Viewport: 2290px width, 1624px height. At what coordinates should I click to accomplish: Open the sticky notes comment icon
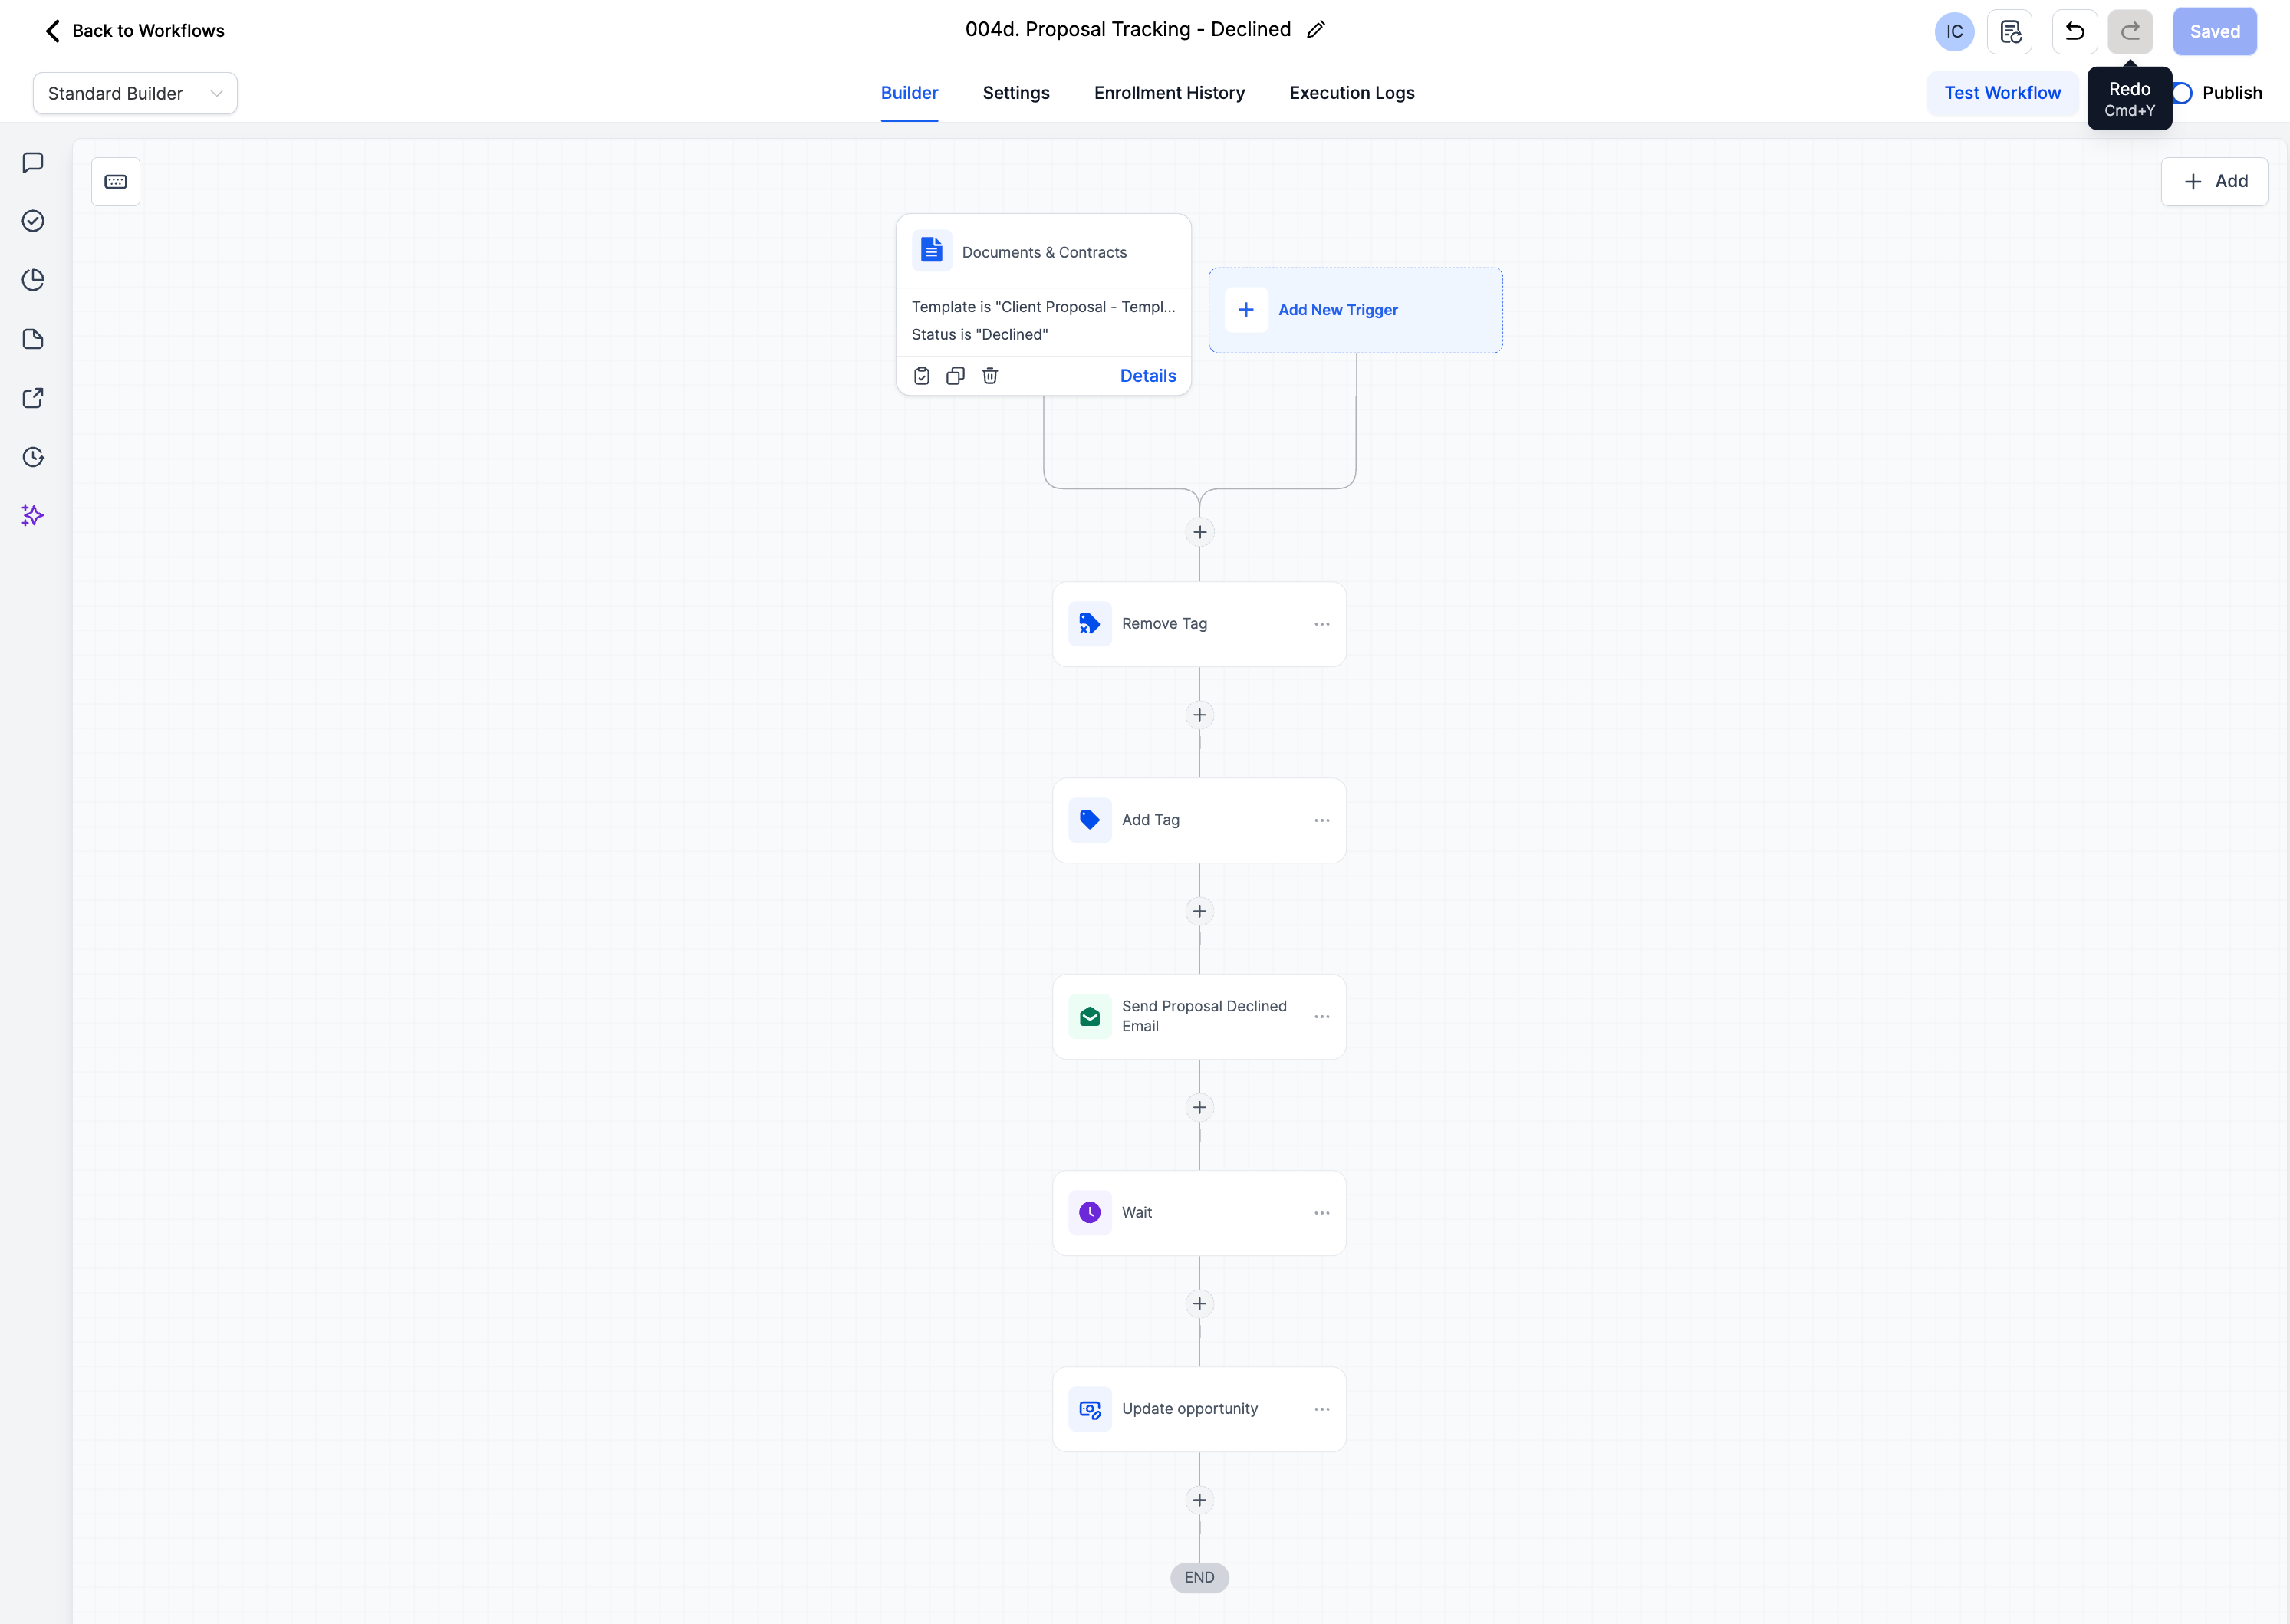tap(33, 162)
